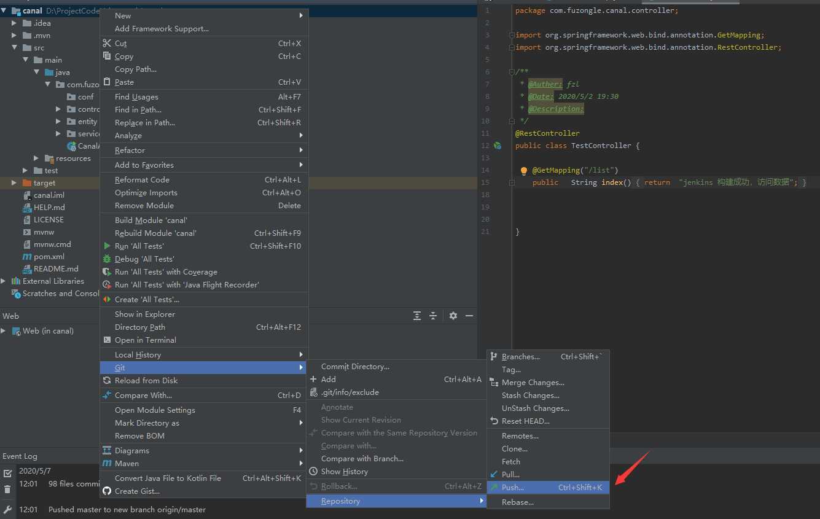Image resolution: width=820 pixels, height=519 pixels.
Task: Click the Event Log wrench settings icon
Action: (x=7, y=509)
